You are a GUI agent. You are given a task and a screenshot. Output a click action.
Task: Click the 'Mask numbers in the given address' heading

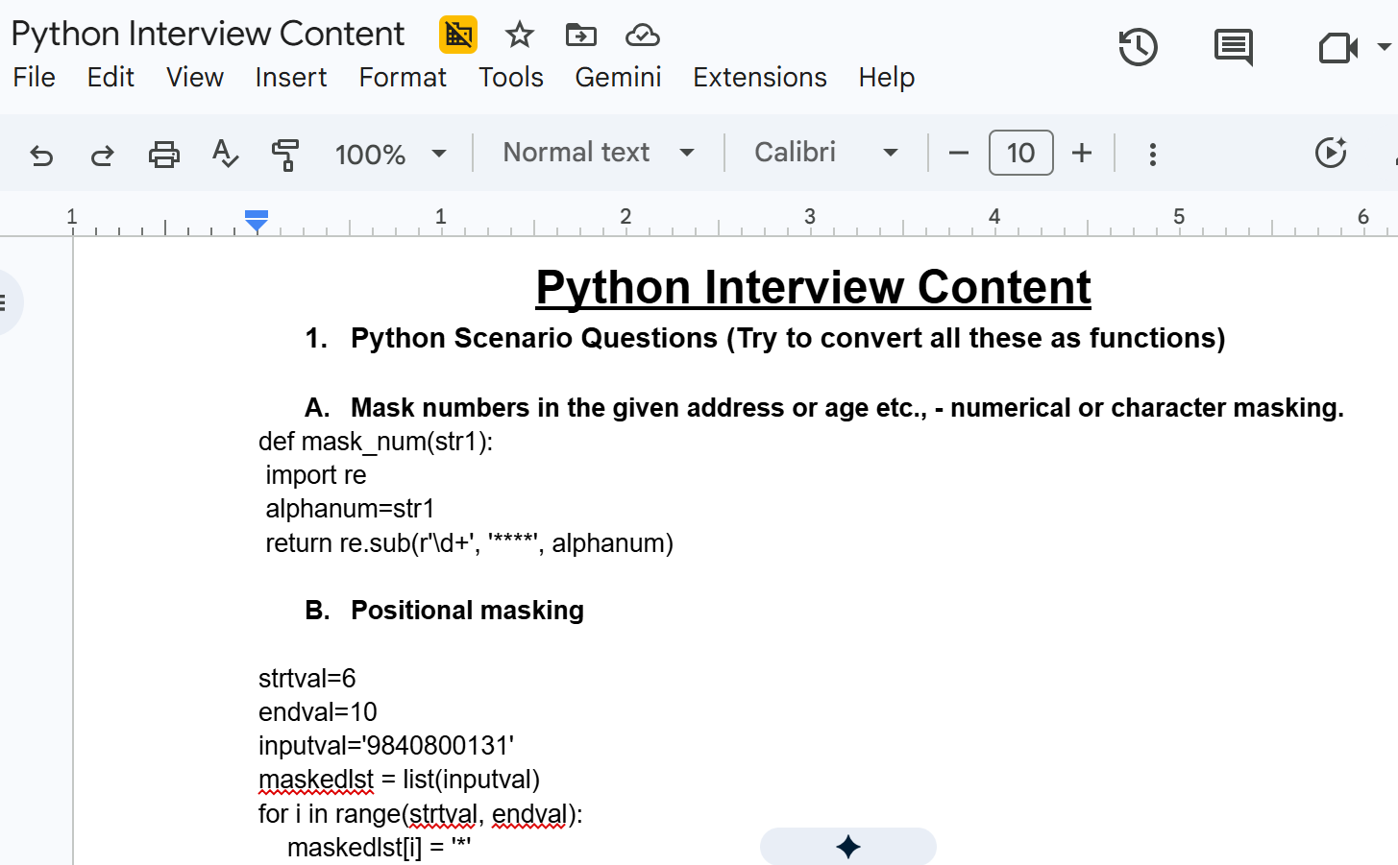pyautogui.click(x=847, y=408)
